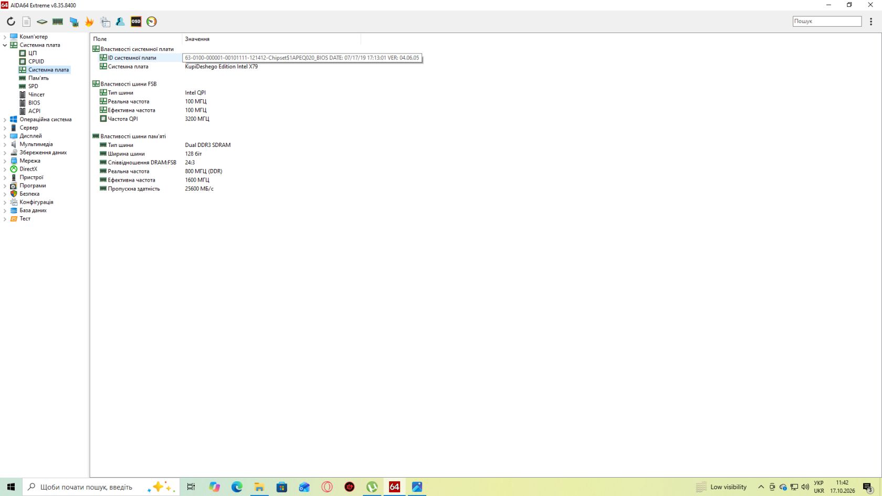Select BIOS in the tree

pyautogui.click(x=34, y=103)
